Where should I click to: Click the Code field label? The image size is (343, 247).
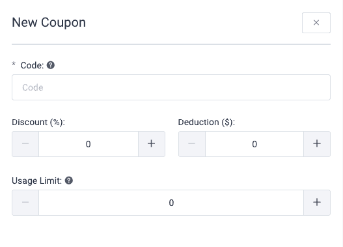point(32,65)
